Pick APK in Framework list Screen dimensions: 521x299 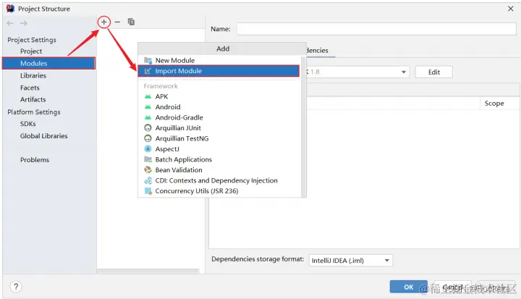pos(219,96)
